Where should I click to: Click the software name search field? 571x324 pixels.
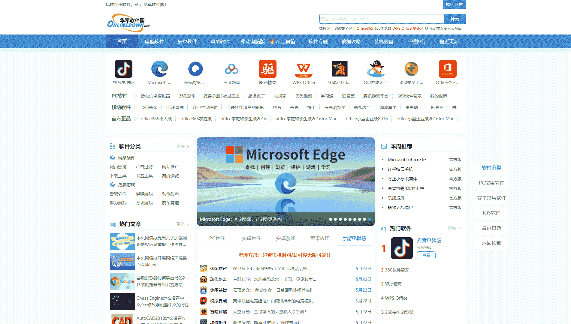pos(382,19)
